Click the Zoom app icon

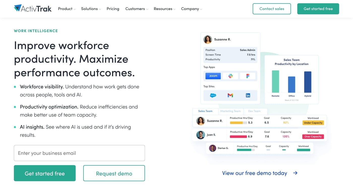pyautogui.click(x=213, y=76)
